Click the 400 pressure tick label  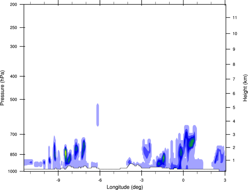[x=13, y=76]
